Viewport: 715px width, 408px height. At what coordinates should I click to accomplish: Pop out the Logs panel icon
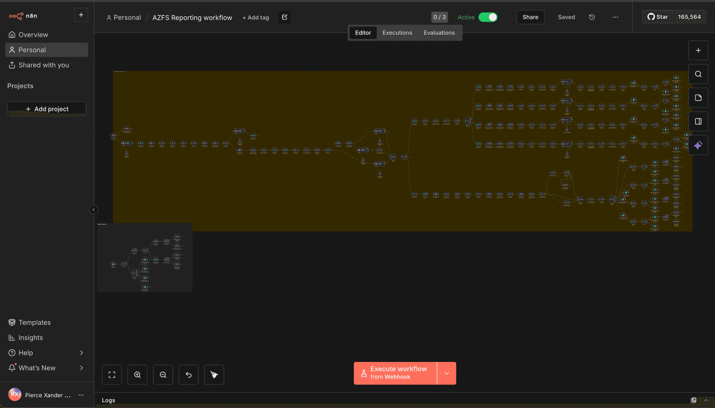(694, 400)
